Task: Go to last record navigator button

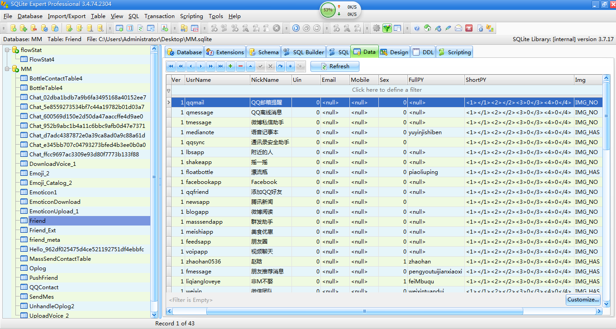Action: [220, 66]
